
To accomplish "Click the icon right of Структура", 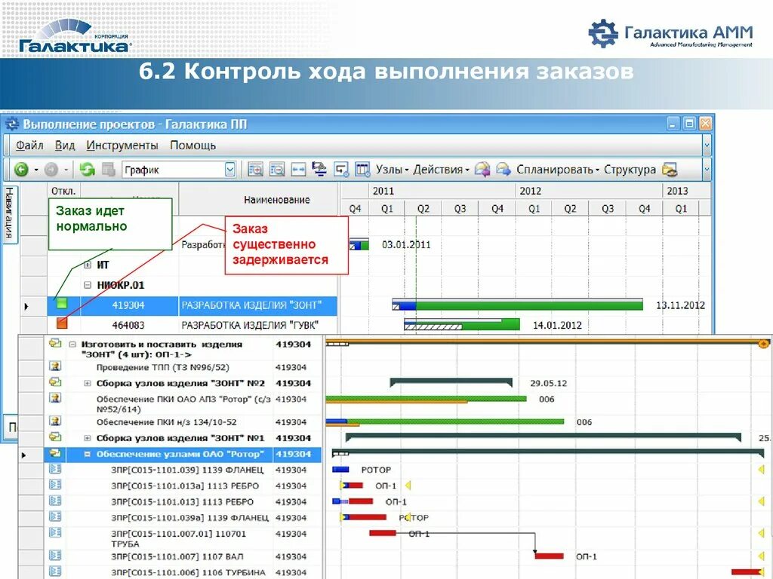I will point(669,170).
